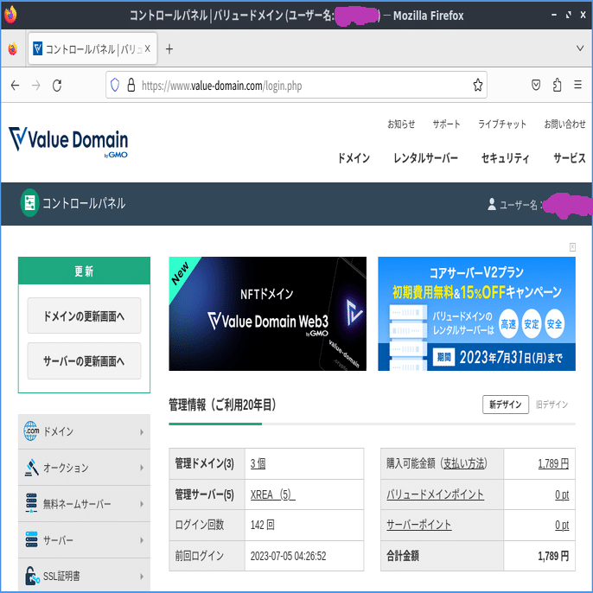Open the Pocket save icon
This screenshot has width=593, height=593.
coord(536,85)
